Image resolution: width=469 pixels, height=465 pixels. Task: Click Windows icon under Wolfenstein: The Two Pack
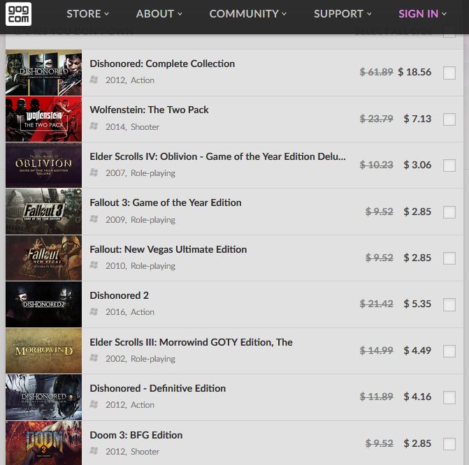(x=94, y=126)
